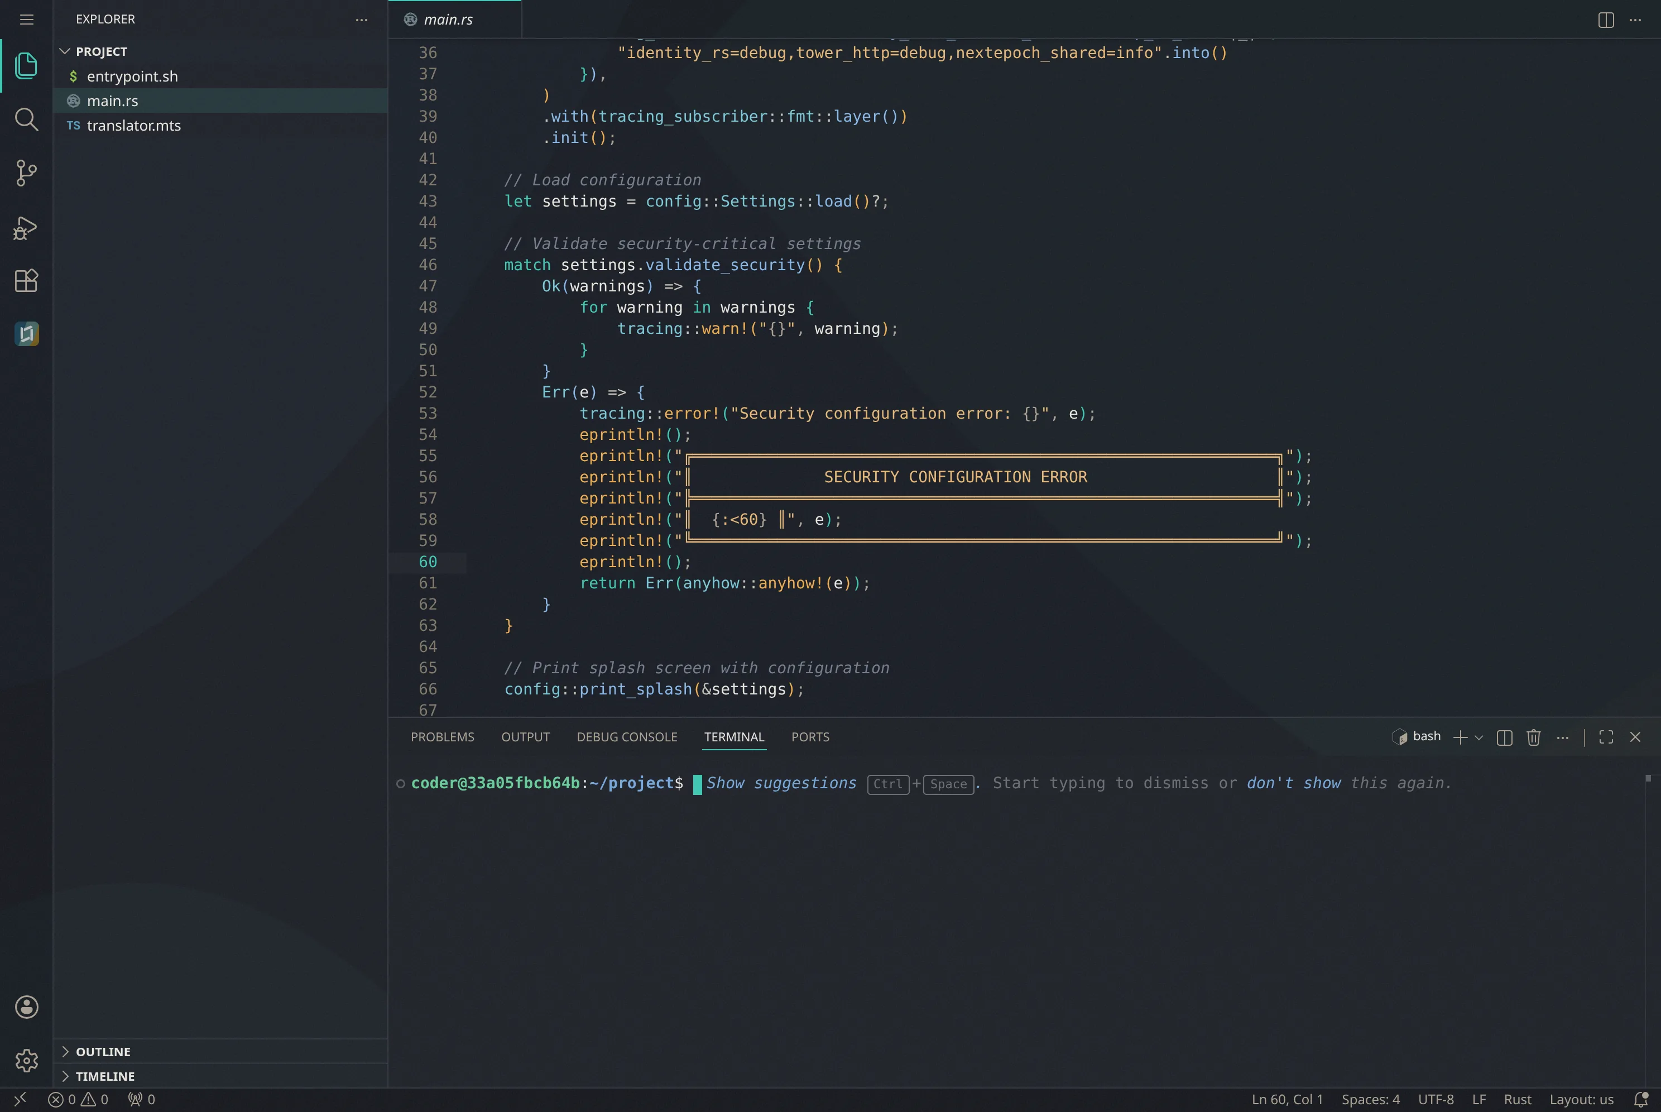1661x1112 pixels.
Task: Switch to the PORTS tab
Action: click(x=810, y=737)
